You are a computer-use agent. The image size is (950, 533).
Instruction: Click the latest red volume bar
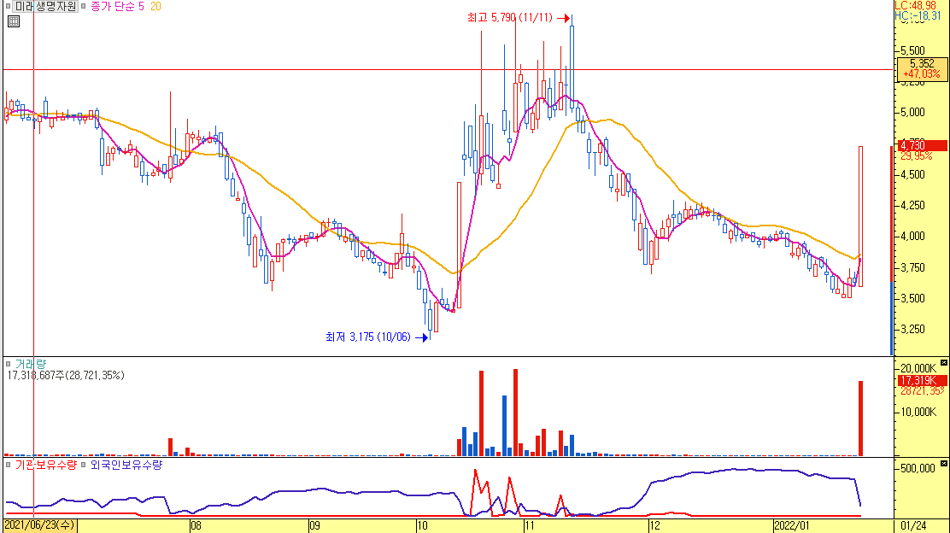coord(860,418)
